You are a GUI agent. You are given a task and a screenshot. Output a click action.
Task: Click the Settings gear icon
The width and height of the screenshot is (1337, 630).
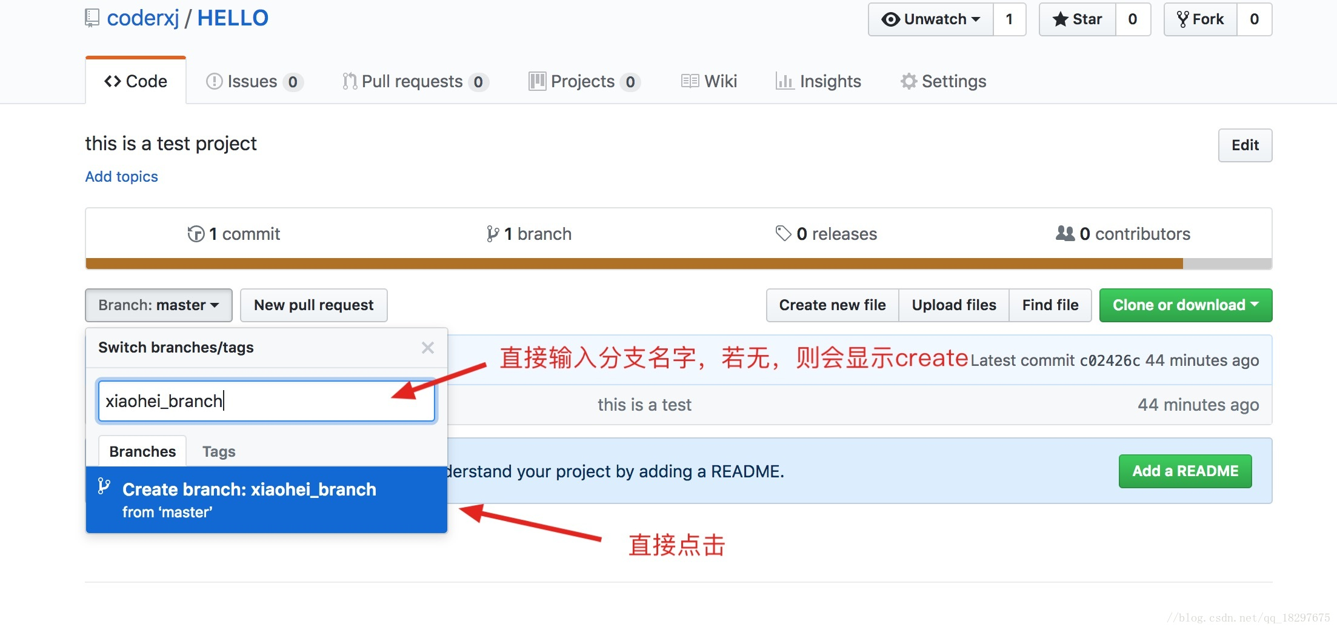pos(909,81)
